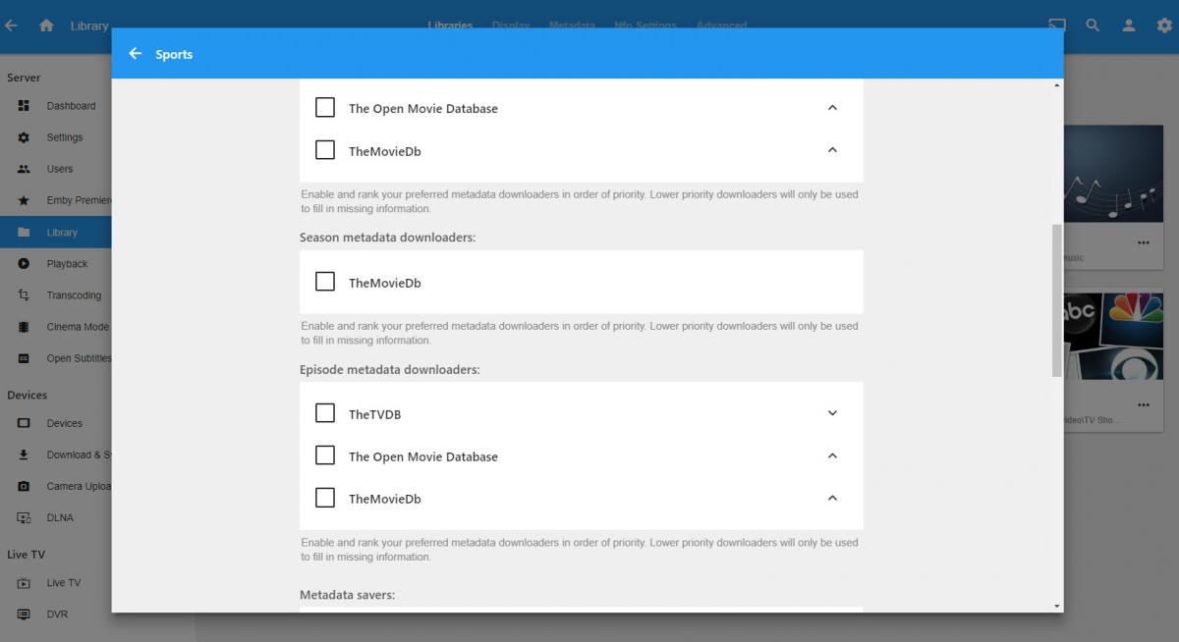Image resolution: width=1179 pixels, height=642 pixels.
Task: Open Transcoding in the sidebar menu
Action: (x=74, y=295)
